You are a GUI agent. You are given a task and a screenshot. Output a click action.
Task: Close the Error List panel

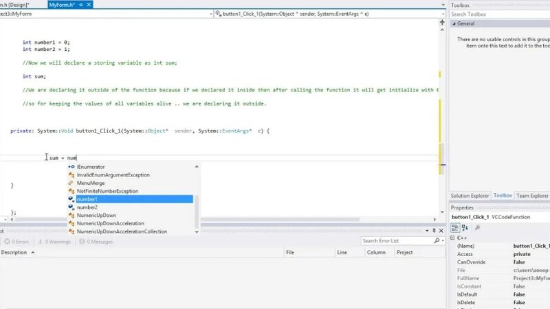[x=441, y=231]
